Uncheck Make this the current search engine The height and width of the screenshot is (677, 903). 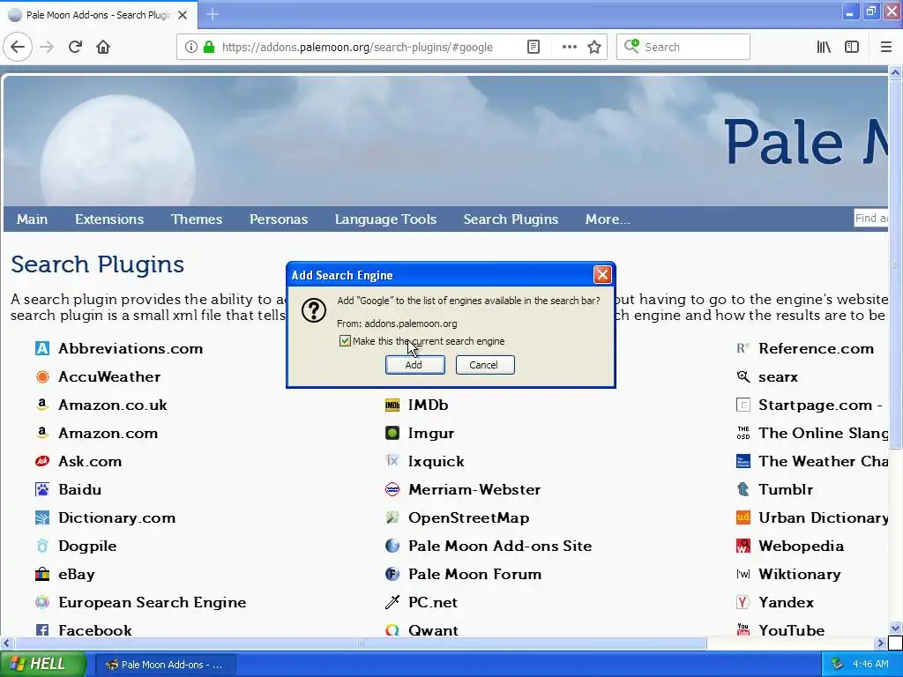(x=345, y=341)
